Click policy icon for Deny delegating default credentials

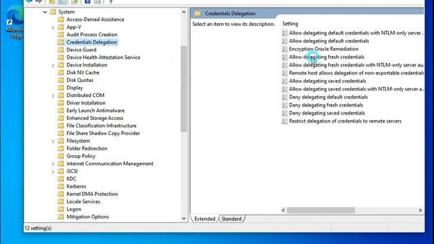285,97
